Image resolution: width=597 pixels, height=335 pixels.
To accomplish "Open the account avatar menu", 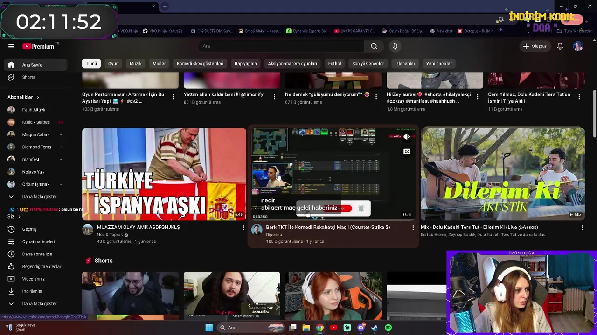I will click(578, 46).
